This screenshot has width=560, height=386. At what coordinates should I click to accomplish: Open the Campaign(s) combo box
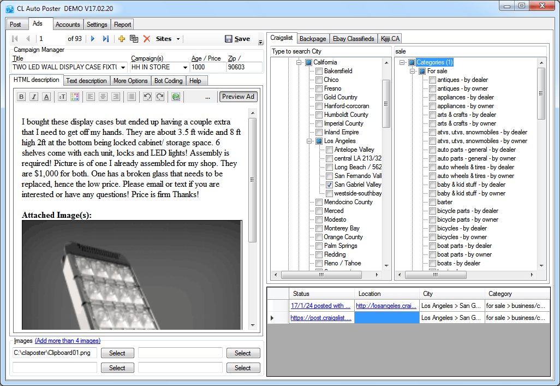point(185,67)
